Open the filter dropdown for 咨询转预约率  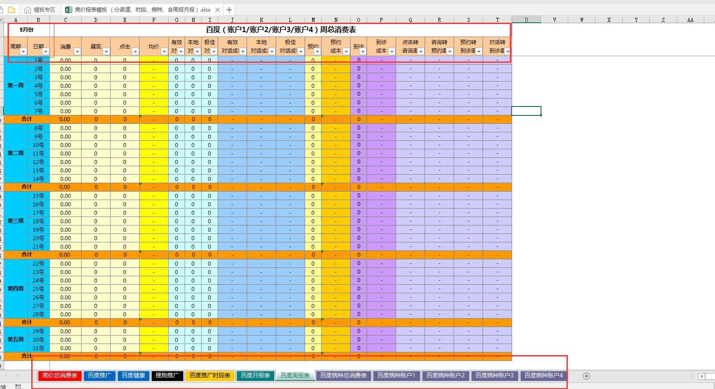click(450, 52)
